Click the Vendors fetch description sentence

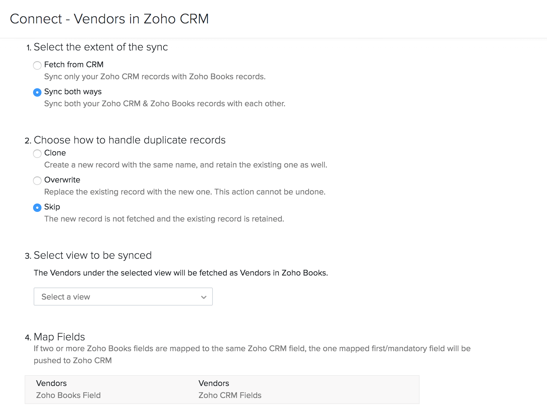tap(181, 273)
